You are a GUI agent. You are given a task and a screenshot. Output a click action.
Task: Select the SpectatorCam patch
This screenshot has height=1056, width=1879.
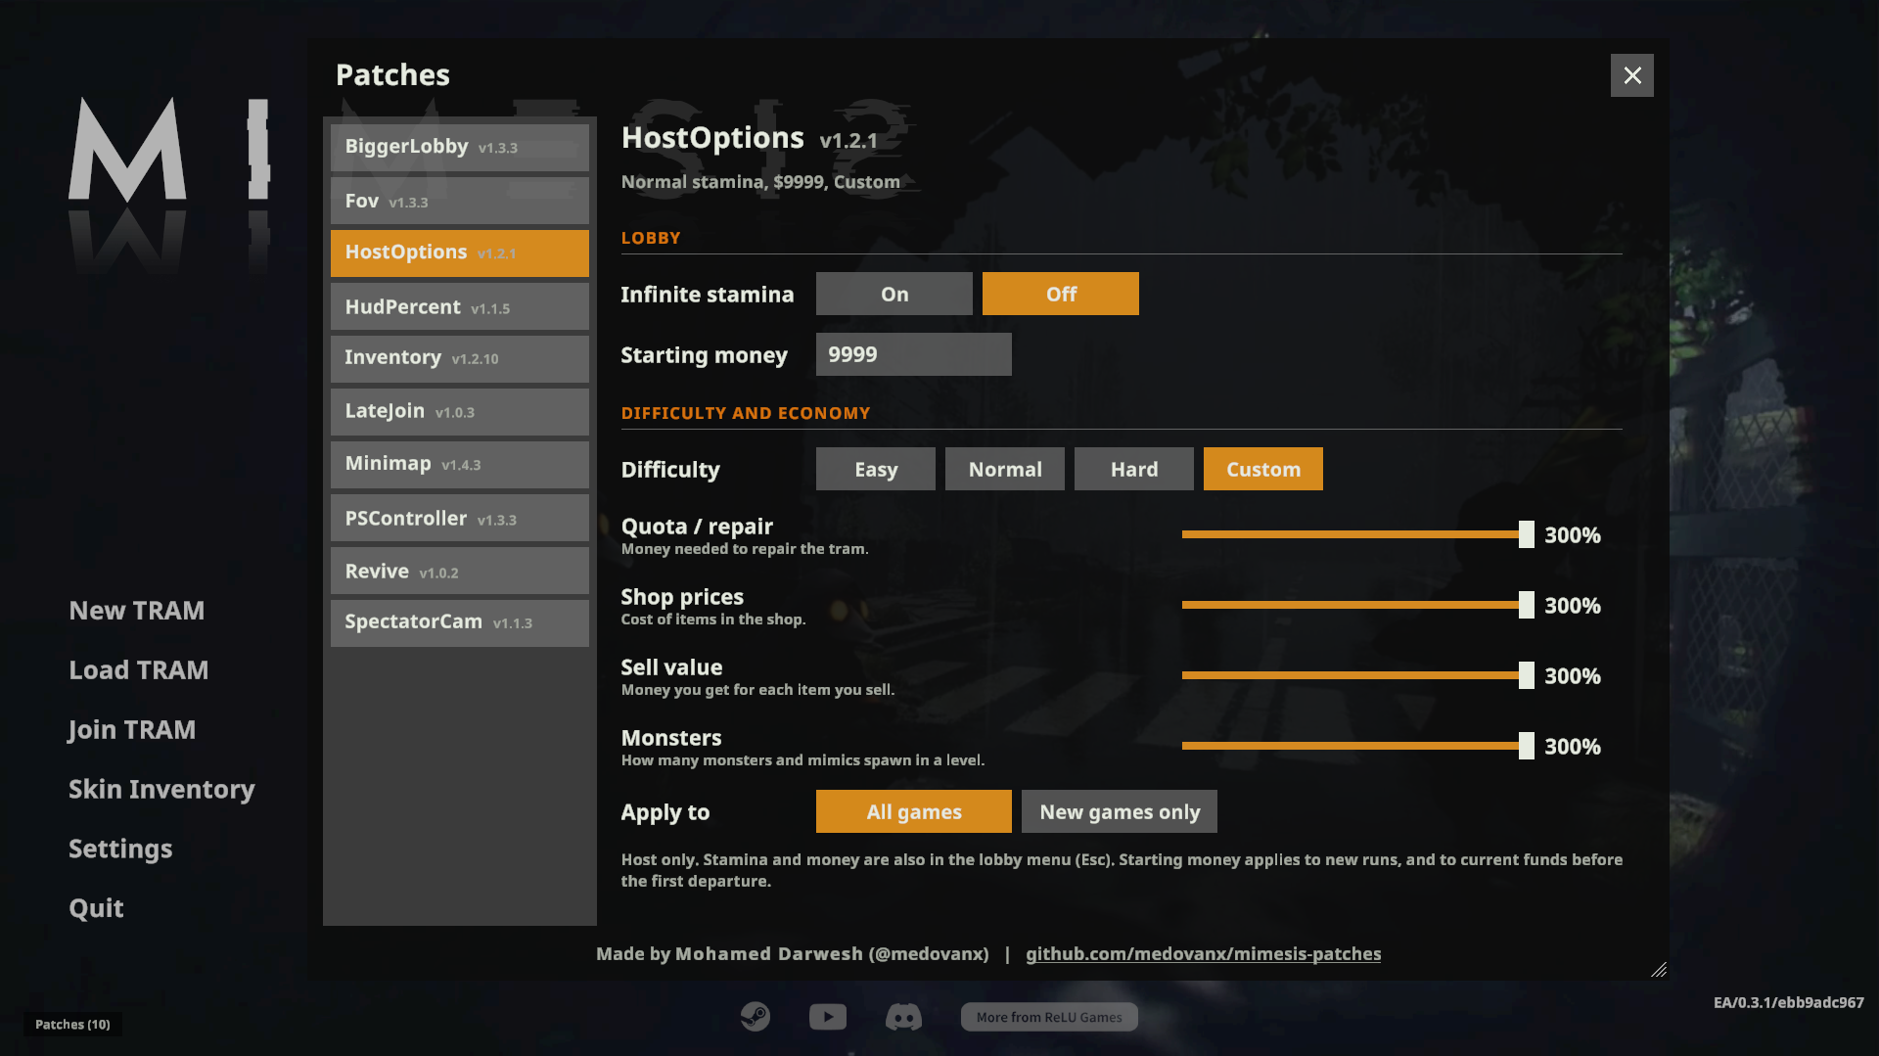click(459, 622)
